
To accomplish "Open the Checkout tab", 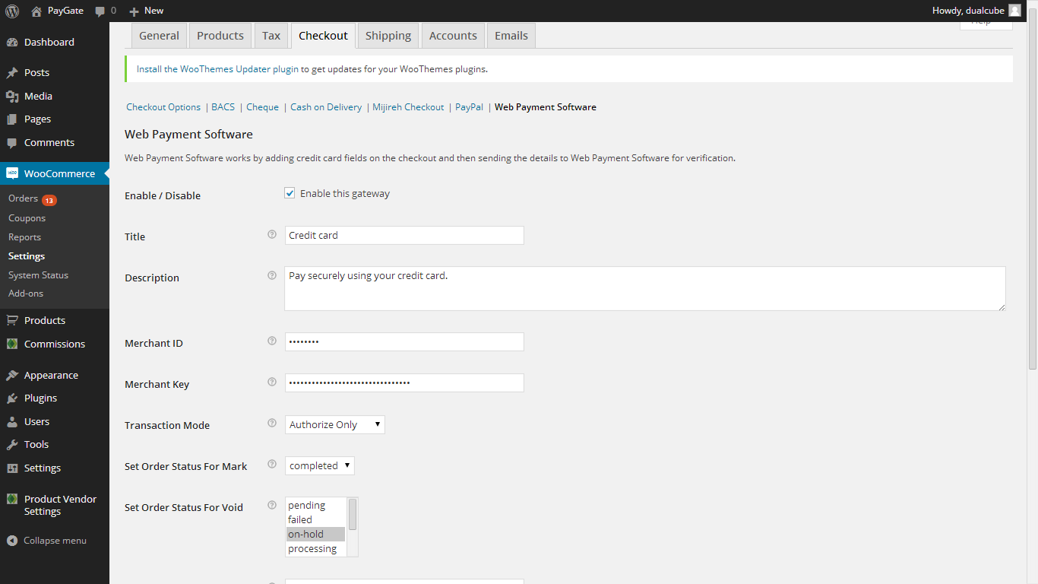I will point(323,36).
